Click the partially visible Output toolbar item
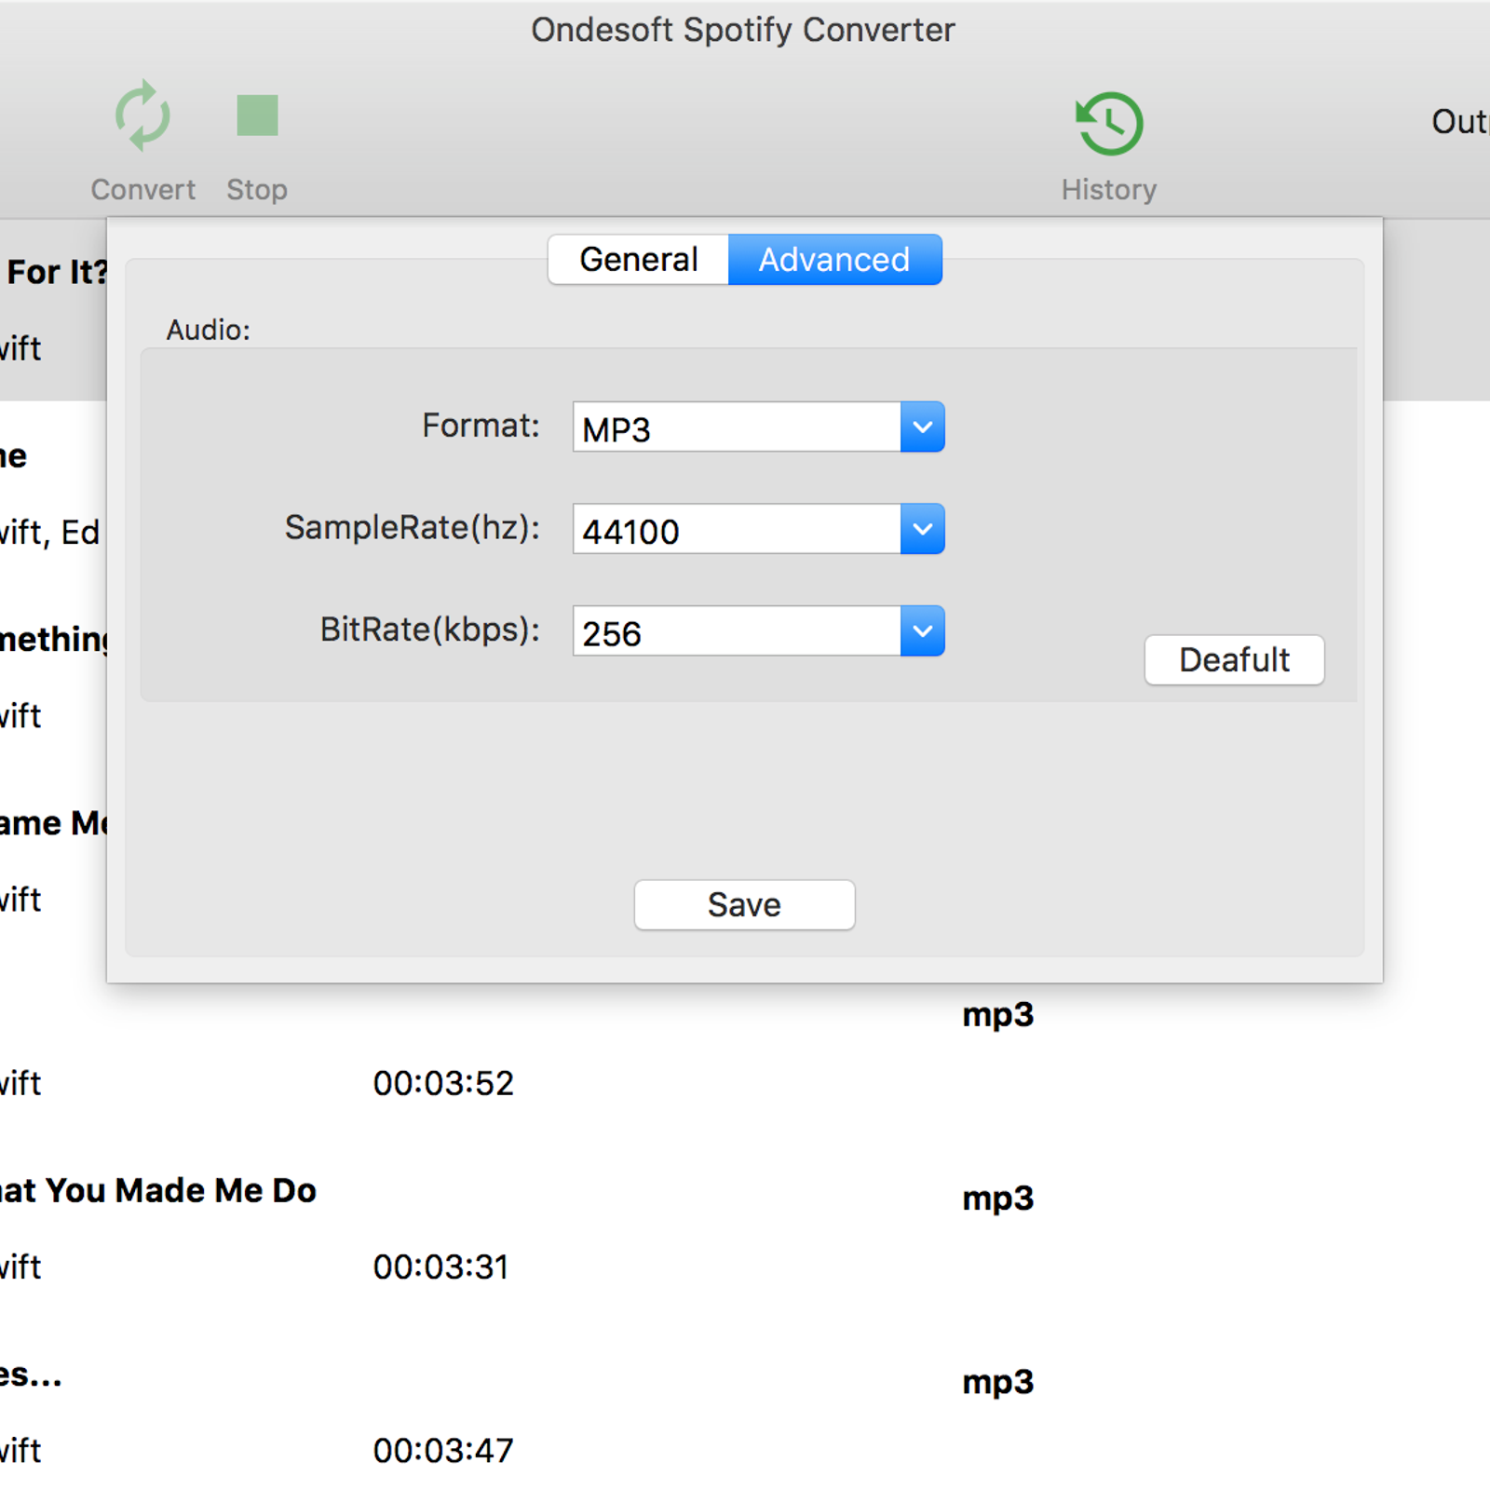Viewport: 1490px width, 1490px height. tap(1460, 122)
